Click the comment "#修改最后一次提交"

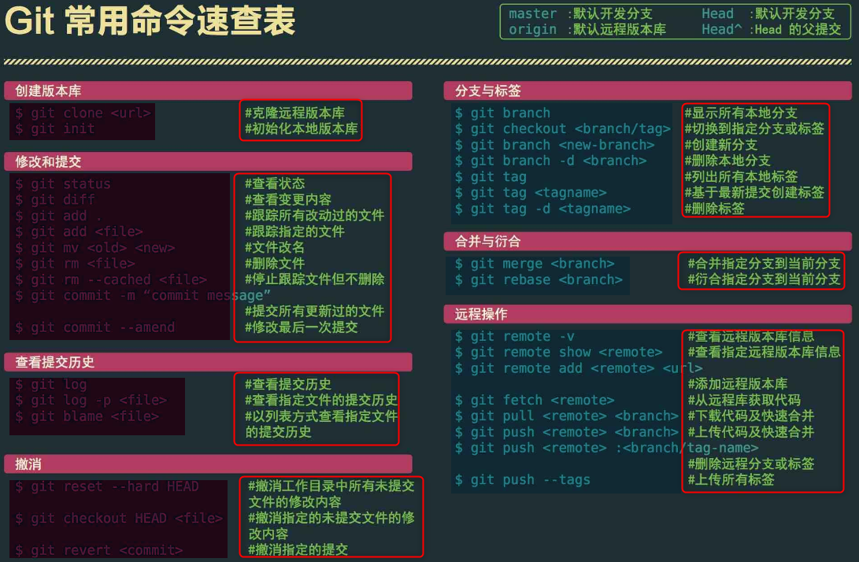[x=302, y=327]
